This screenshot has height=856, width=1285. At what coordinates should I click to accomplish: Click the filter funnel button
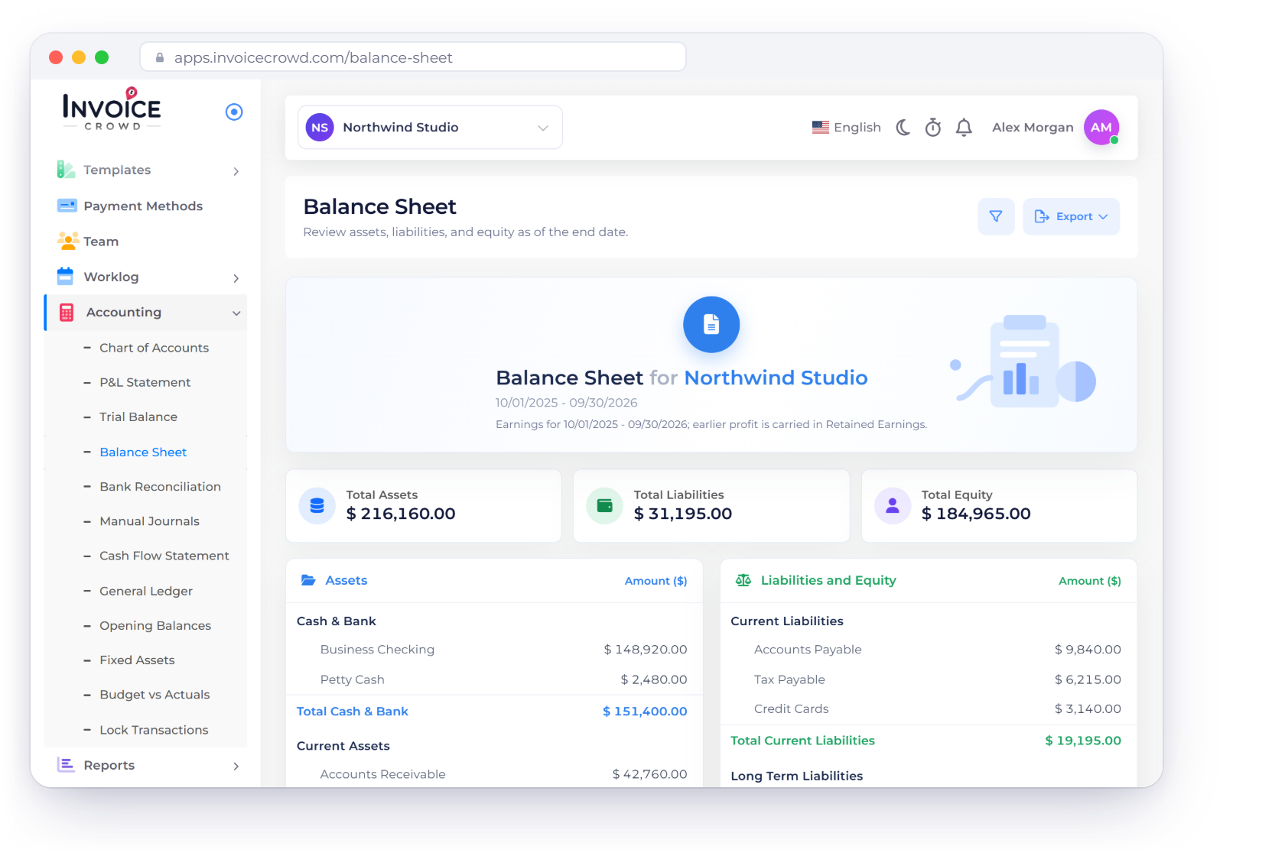[x=996, y=217]
